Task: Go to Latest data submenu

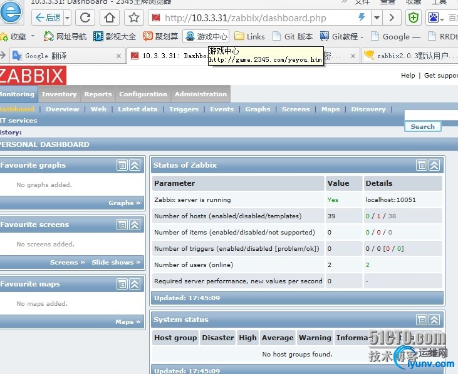Action: [x=138, y=109]
